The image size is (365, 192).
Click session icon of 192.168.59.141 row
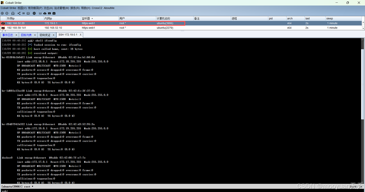point(3,28)
